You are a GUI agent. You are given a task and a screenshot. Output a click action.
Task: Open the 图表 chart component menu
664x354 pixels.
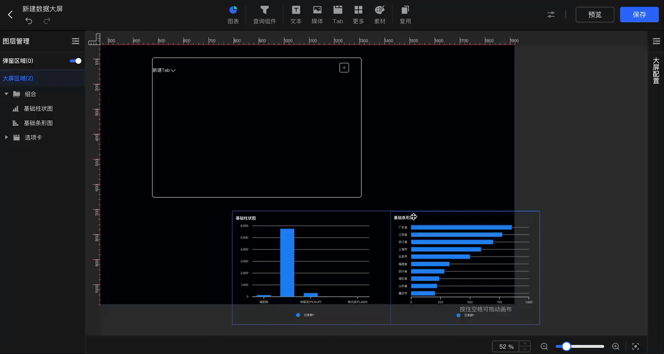(233, 15)
